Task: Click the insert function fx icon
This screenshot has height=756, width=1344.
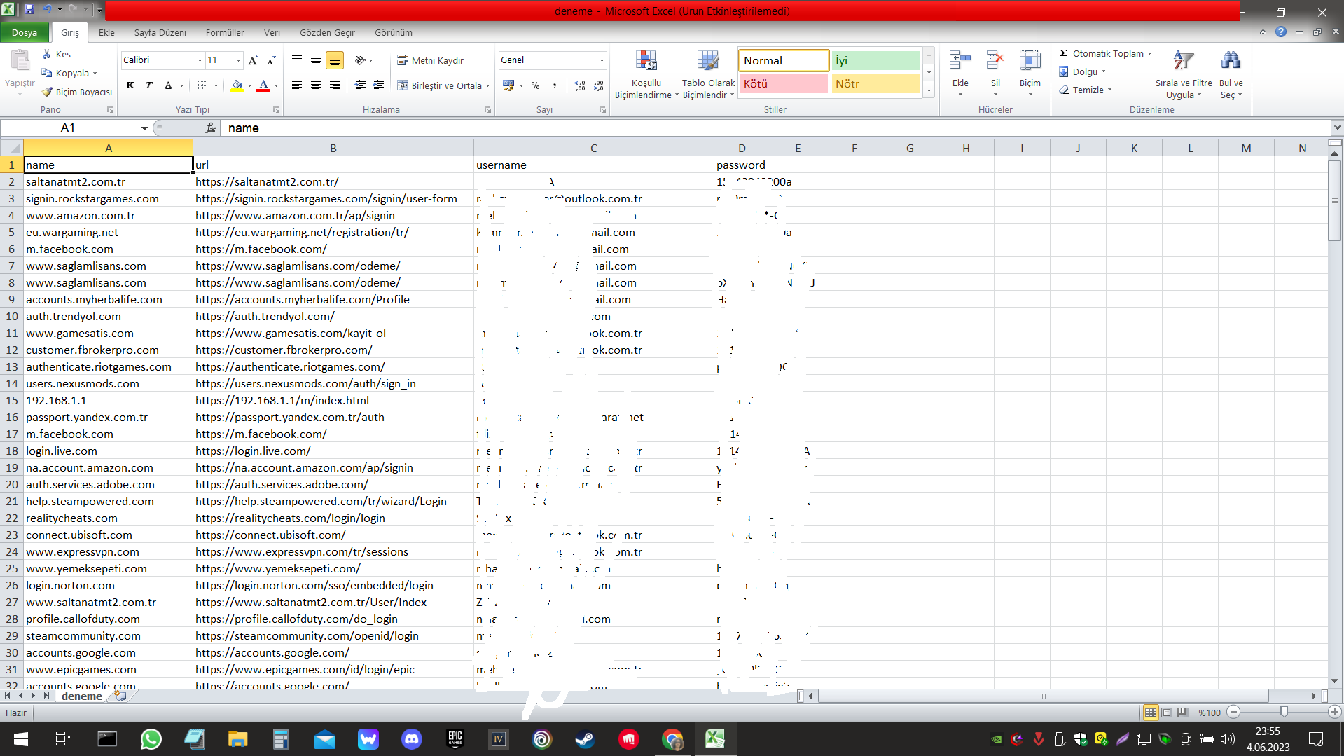Action: 210,128
